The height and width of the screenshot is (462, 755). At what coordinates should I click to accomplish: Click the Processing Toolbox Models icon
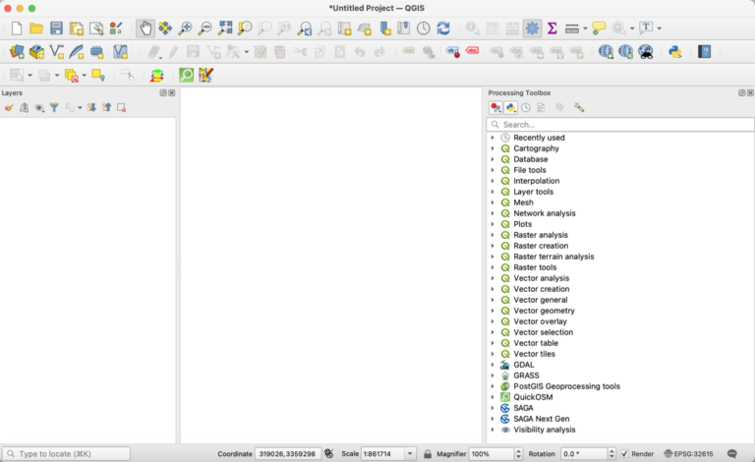[495, 108]
